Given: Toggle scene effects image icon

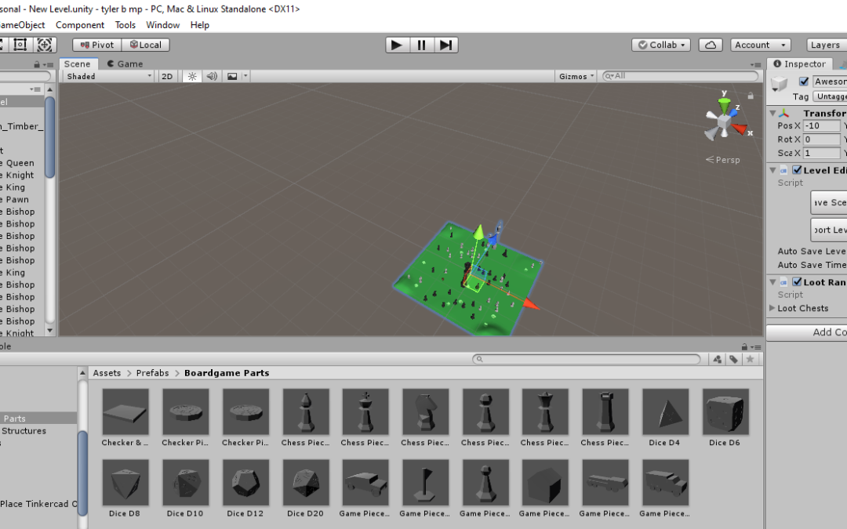Looking at the screenshot, I should (232, 76).
